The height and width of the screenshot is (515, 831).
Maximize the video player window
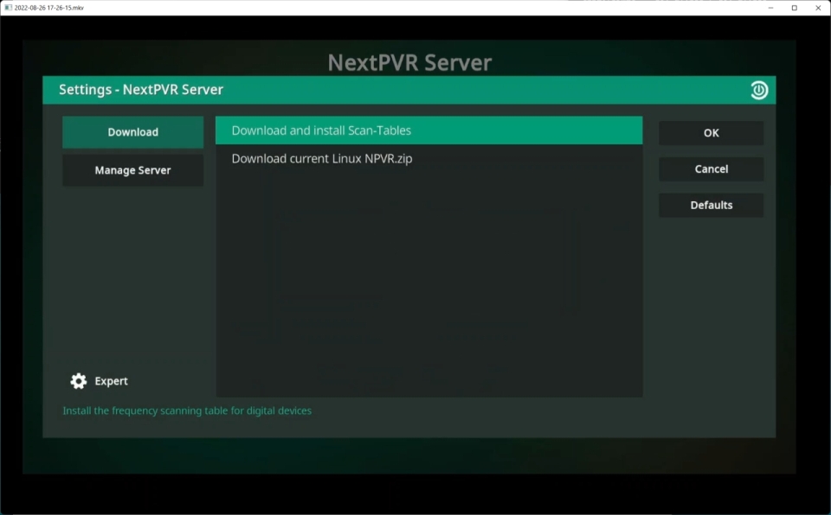point(794,8)
